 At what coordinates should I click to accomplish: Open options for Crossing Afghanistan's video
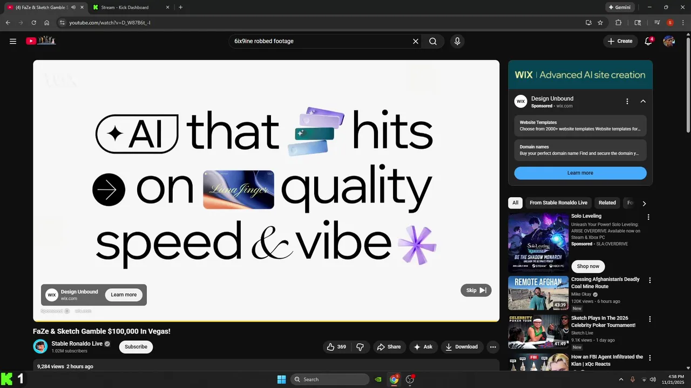[650, 281]
